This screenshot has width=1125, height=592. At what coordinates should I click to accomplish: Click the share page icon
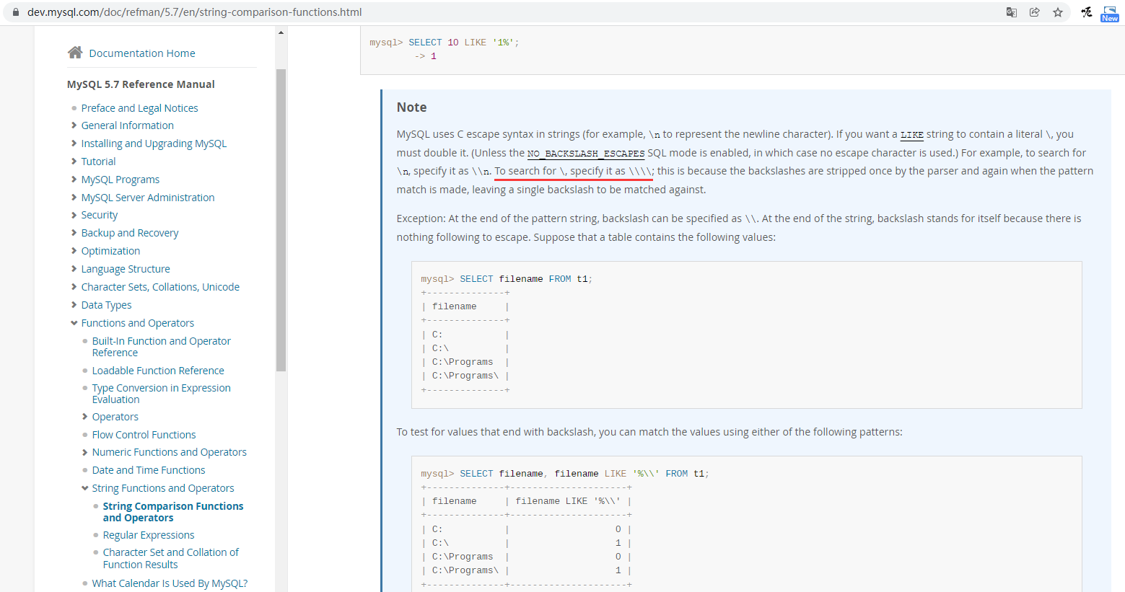(1034, 12)
